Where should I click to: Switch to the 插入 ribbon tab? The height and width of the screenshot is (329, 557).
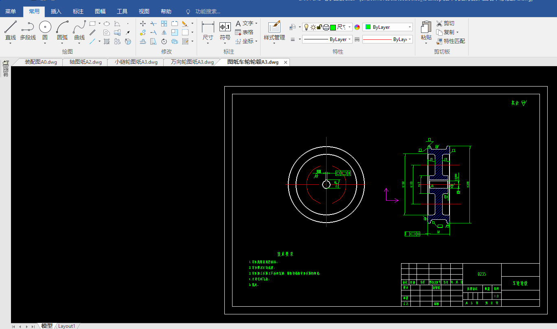point(56,11)
